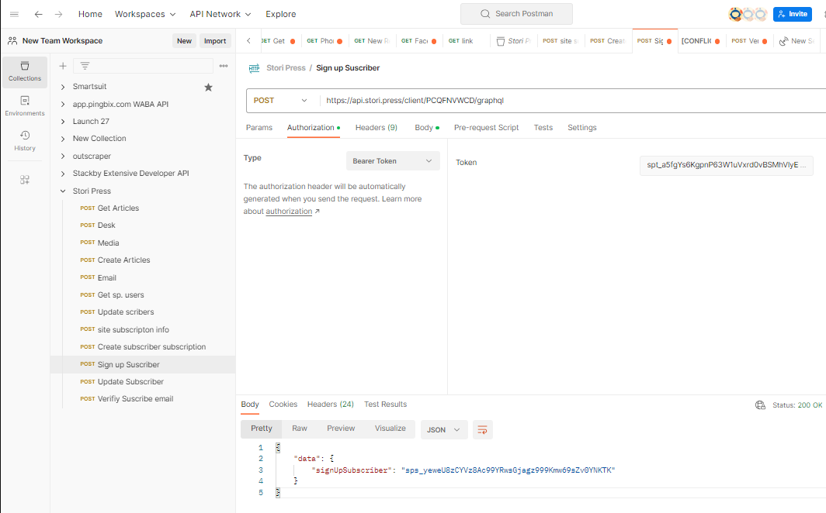Viewport: 826px width, 513px height.
Task: Go to Explore in the top bar
Action: pyautogui.click(x=281, y=14)
